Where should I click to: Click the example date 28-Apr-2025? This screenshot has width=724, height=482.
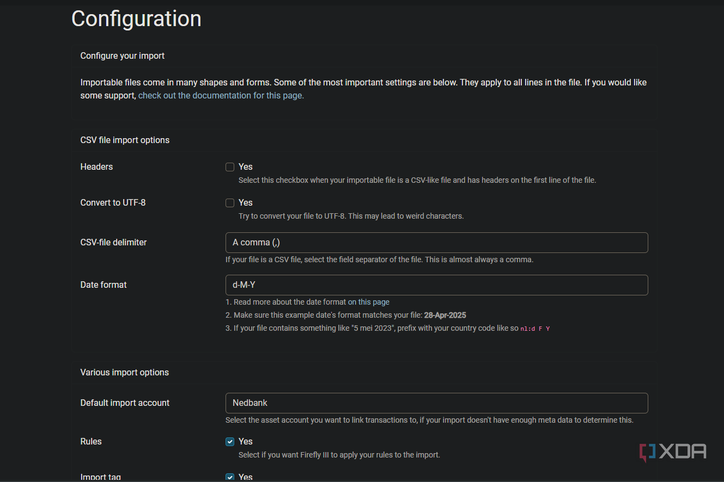(x=445, y=315)
